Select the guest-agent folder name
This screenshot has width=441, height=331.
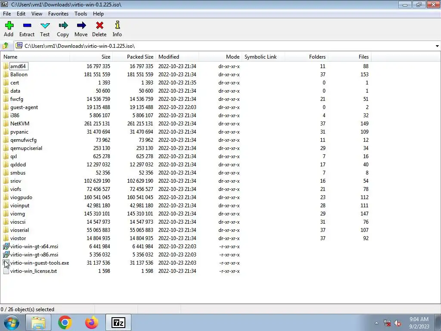(x=24, y=107)
